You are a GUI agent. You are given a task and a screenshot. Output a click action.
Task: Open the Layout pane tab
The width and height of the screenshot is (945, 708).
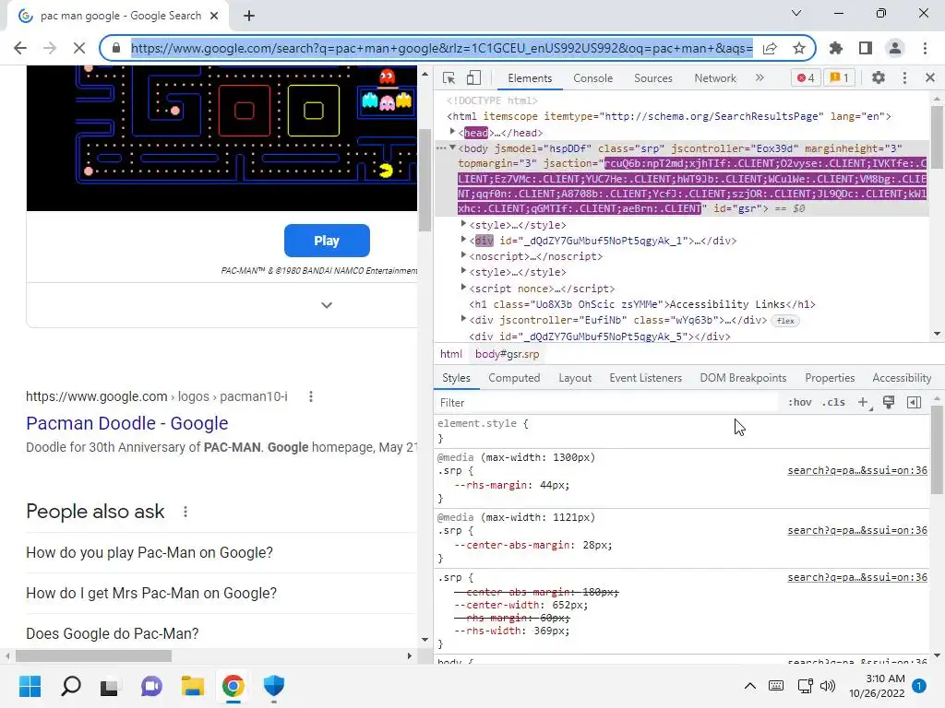(575, 378)
